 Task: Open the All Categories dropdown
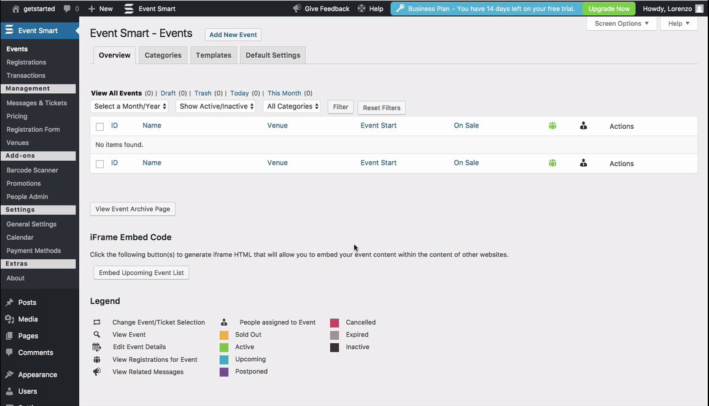pos(292,106)
